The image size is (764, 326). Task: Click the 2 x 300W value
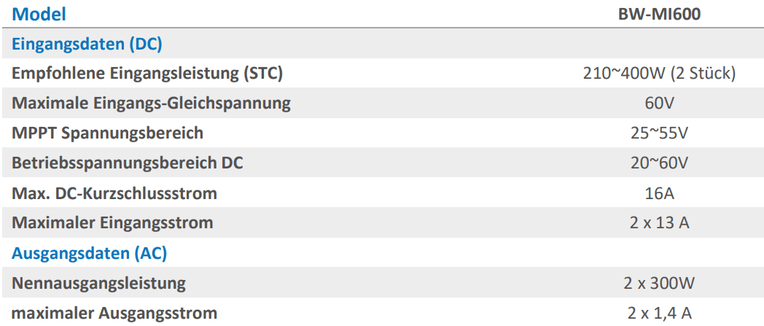click(659, 283)
